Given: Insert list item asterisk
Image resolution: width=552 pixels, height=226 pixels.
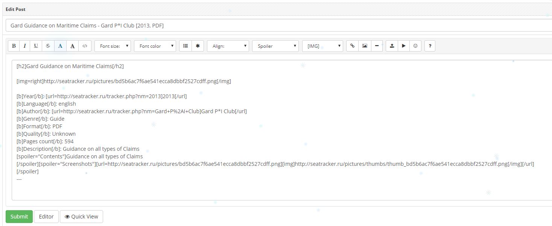Looking at the screenshot, I should 198,46.
